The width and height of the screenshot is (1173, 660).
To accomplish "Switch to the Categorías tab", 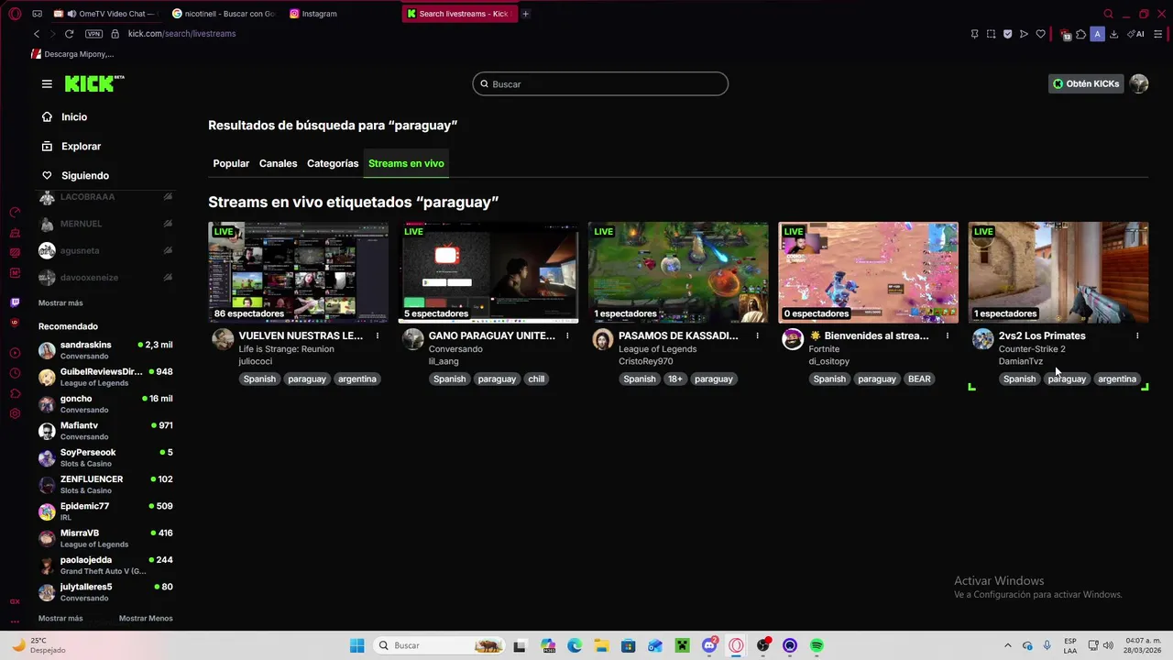I will click(x=333, y=163).
